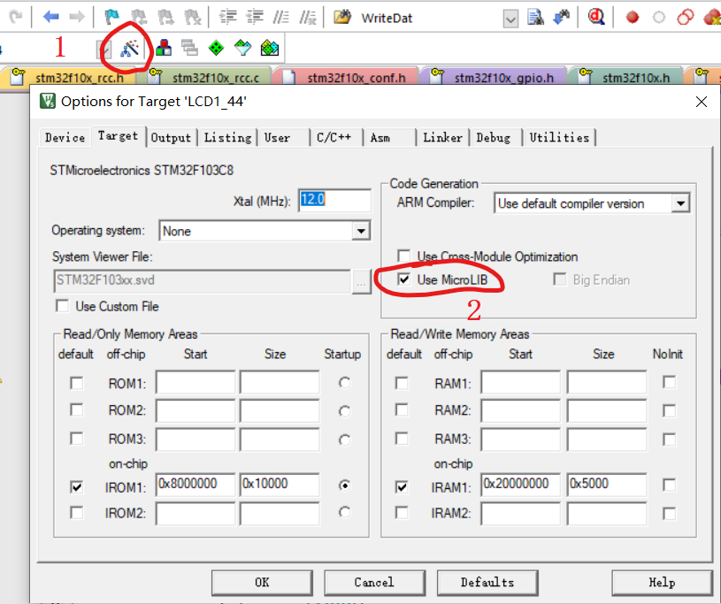This screenshot has height=604, width=721.
Task: Click the indent selected lines icon
Action: coord(227,18)
